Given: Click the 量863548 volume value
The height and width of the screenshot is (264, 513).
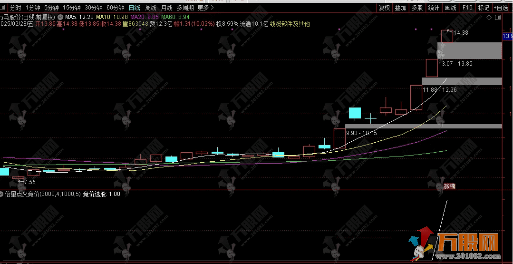Looking at the screenshot, I should [135, 24].
